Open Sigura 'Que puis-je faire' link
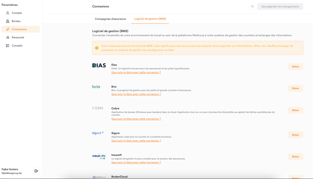The image size is (313, 179). tap(136, 140)
